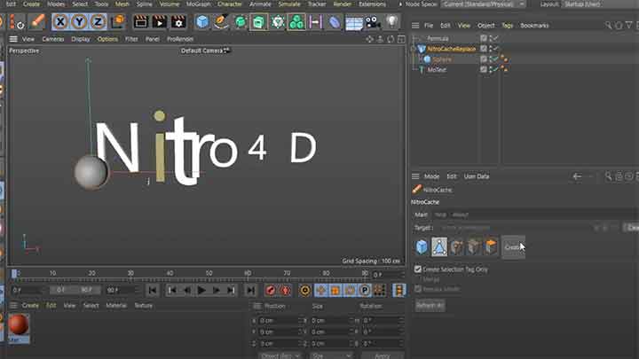
Task: Select the points mode triangle icon
Action: coord(439,246)
